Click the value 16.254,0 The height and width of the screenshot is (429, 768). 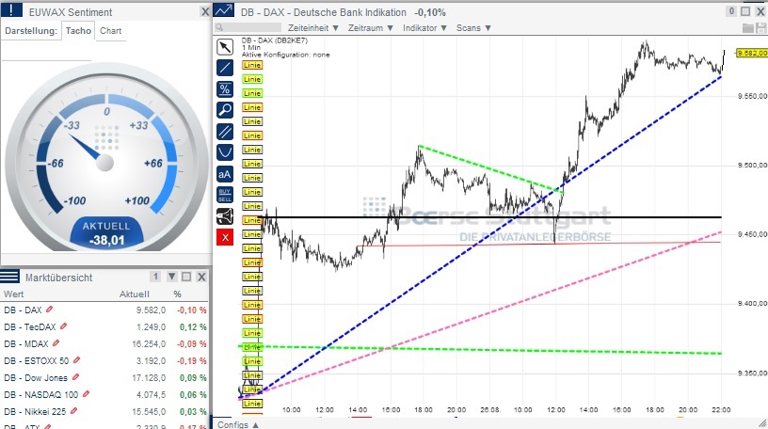149,343
